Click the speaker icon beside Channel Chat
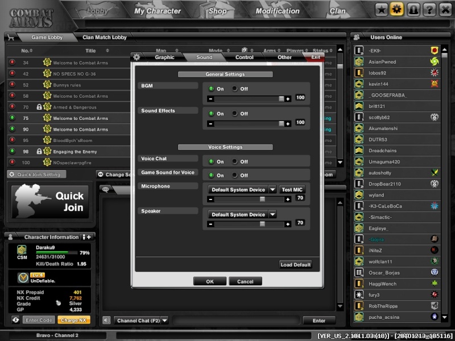The image size is (455, 341). pos(106,320)
